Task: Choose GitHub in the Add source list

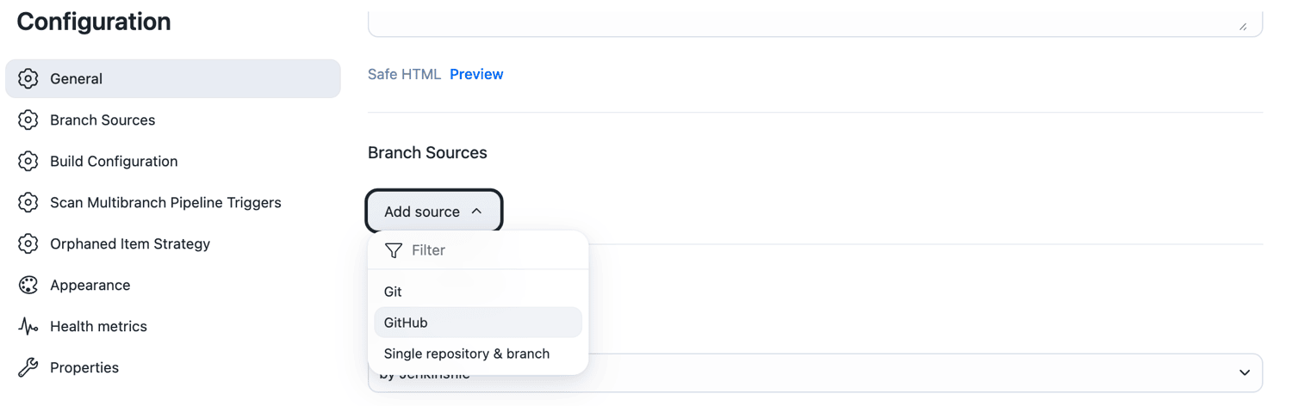Action: tap(478, 323)
